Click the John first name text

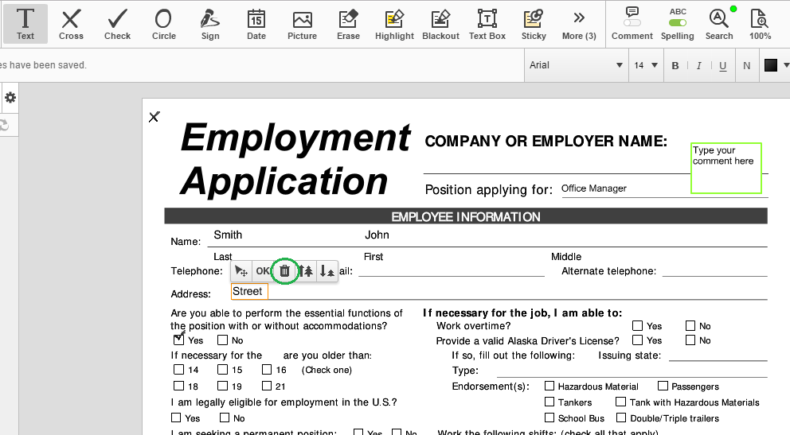377,235
